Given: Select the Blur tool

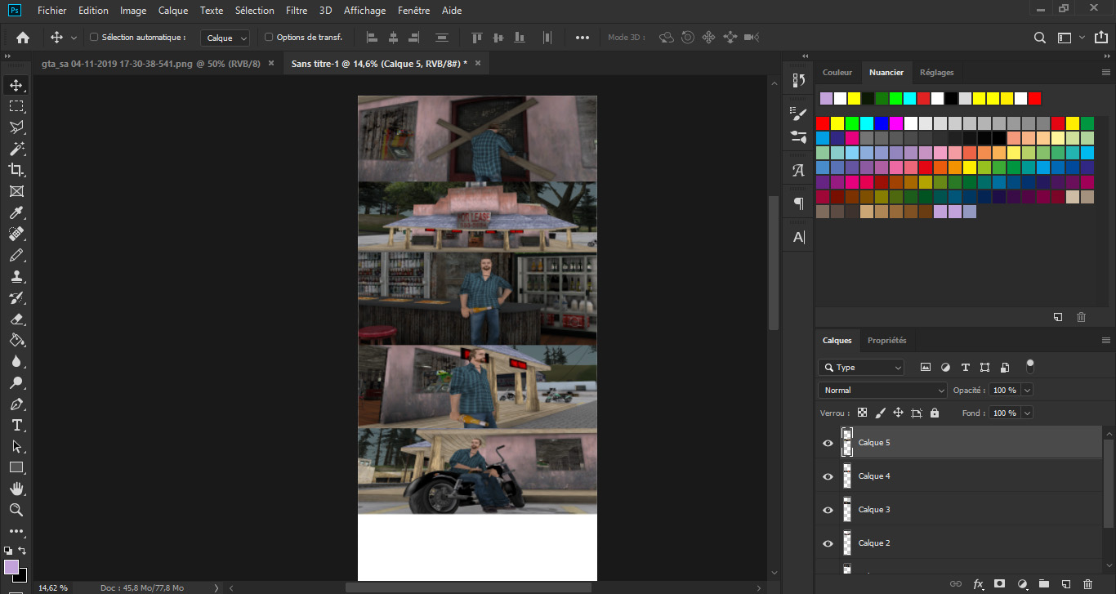Looking at the screenshot, I should (x=16, y=361).
